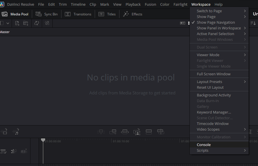Click the Import Media Folder icon

(x=26, y=23)
